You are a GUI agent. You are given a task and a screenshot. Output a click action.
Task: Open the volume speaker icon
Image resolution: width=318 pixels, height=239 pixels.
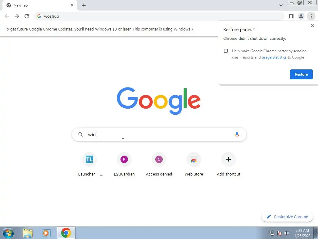287,233
